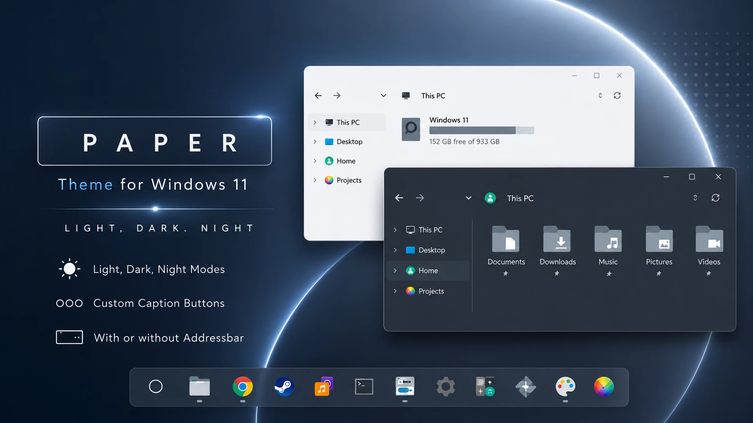This screenshot has width=753, height=423.
Task: Expand Home node in dark window sidebar
Action: pyautogui.click(x=395, y=271)
